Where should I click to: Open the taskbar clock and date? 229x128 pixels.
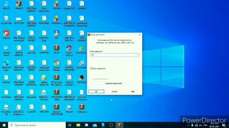(x=214, y=125)
